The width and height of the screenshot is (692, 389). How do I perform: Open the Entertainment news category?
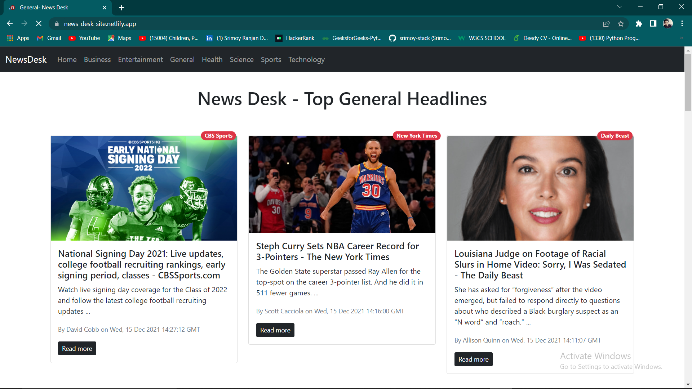tap(141, 59)
